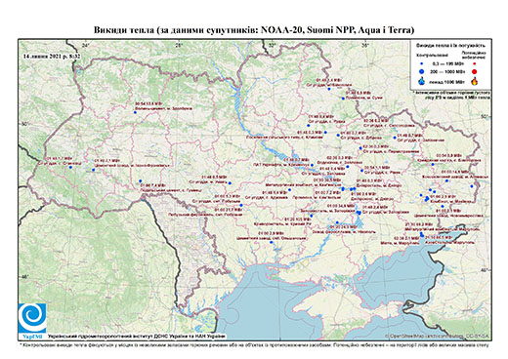Click the blue dot at смт. Побузьке
This screenshot has height=359, width=508.
pyautogui.click(x=241, y=205)
